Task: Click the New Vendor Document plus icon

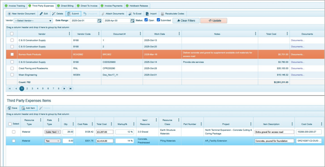Action: [x=10, y=14]
